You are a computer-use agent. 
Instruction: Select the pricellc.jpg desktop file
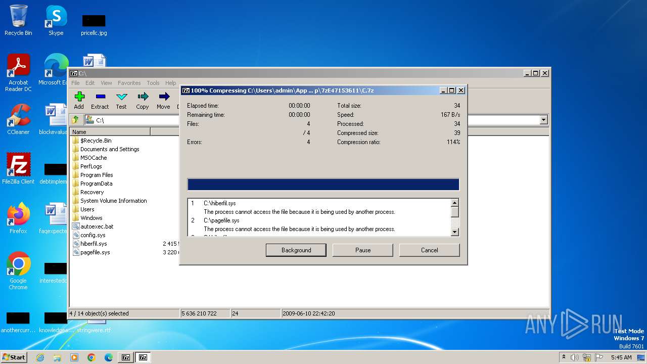click(x=94, y=25)
